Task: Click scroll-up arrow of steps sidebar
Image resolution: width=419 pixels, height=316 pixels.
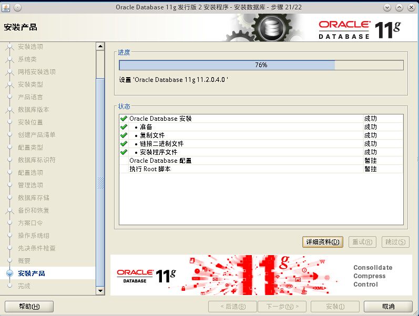Action: click(100, 46)
